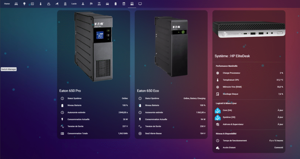Open the thermometer temperature tab
This screenshot has width=300, height=159.
click(40, 4)
